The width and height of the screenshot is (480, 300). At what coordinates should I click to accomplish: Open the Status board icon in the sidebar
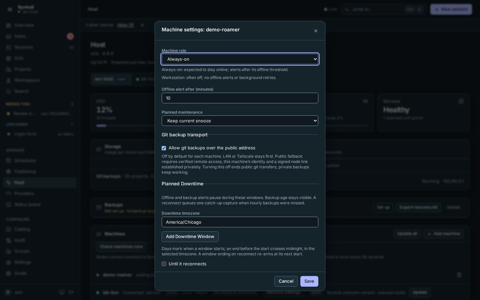pyautogui.click(x=9, y=205)
